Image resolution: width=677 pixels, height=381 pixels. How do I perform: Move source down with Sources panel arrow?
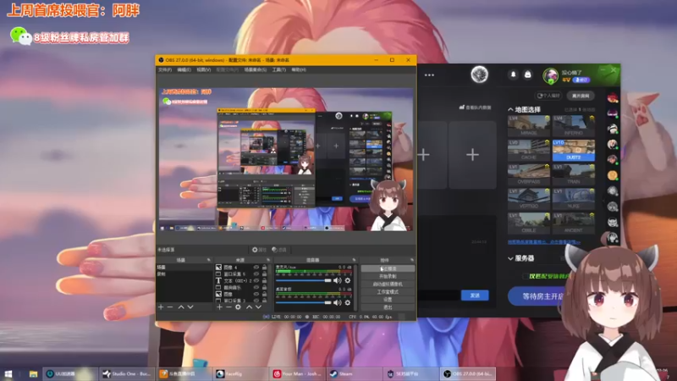258,306
